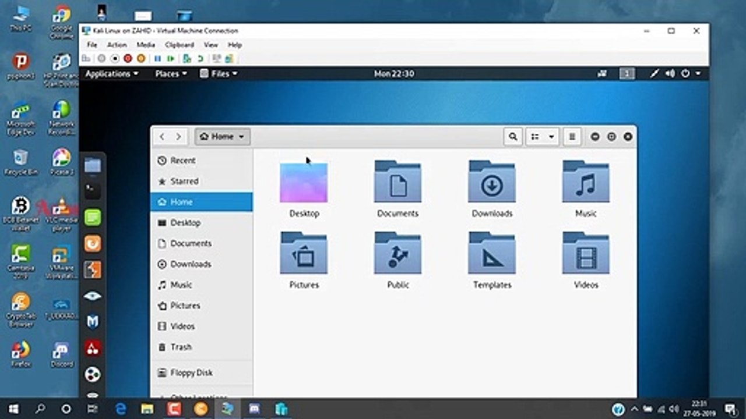
Task: Click workspace indicator 1 in Kali top bar
Action: (x=627, y=74)
